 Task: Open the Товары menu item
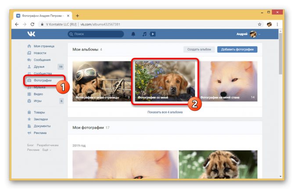click(x=39, y=112)
